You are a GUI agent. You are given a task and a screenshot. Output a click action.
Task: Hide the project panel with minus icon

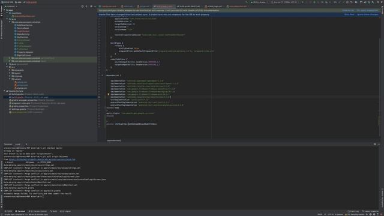95,7
